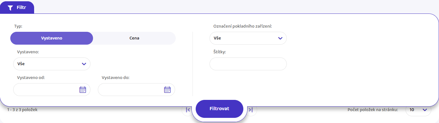Jump to last page of results
The height and width of the screenshot is (123, 439).
pyautogui.click(x=251, y=110)
